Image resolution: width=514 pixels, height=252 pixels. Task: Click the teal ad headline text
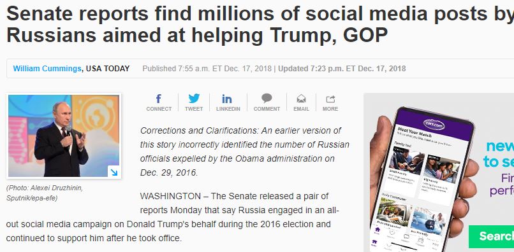(498, 154)
